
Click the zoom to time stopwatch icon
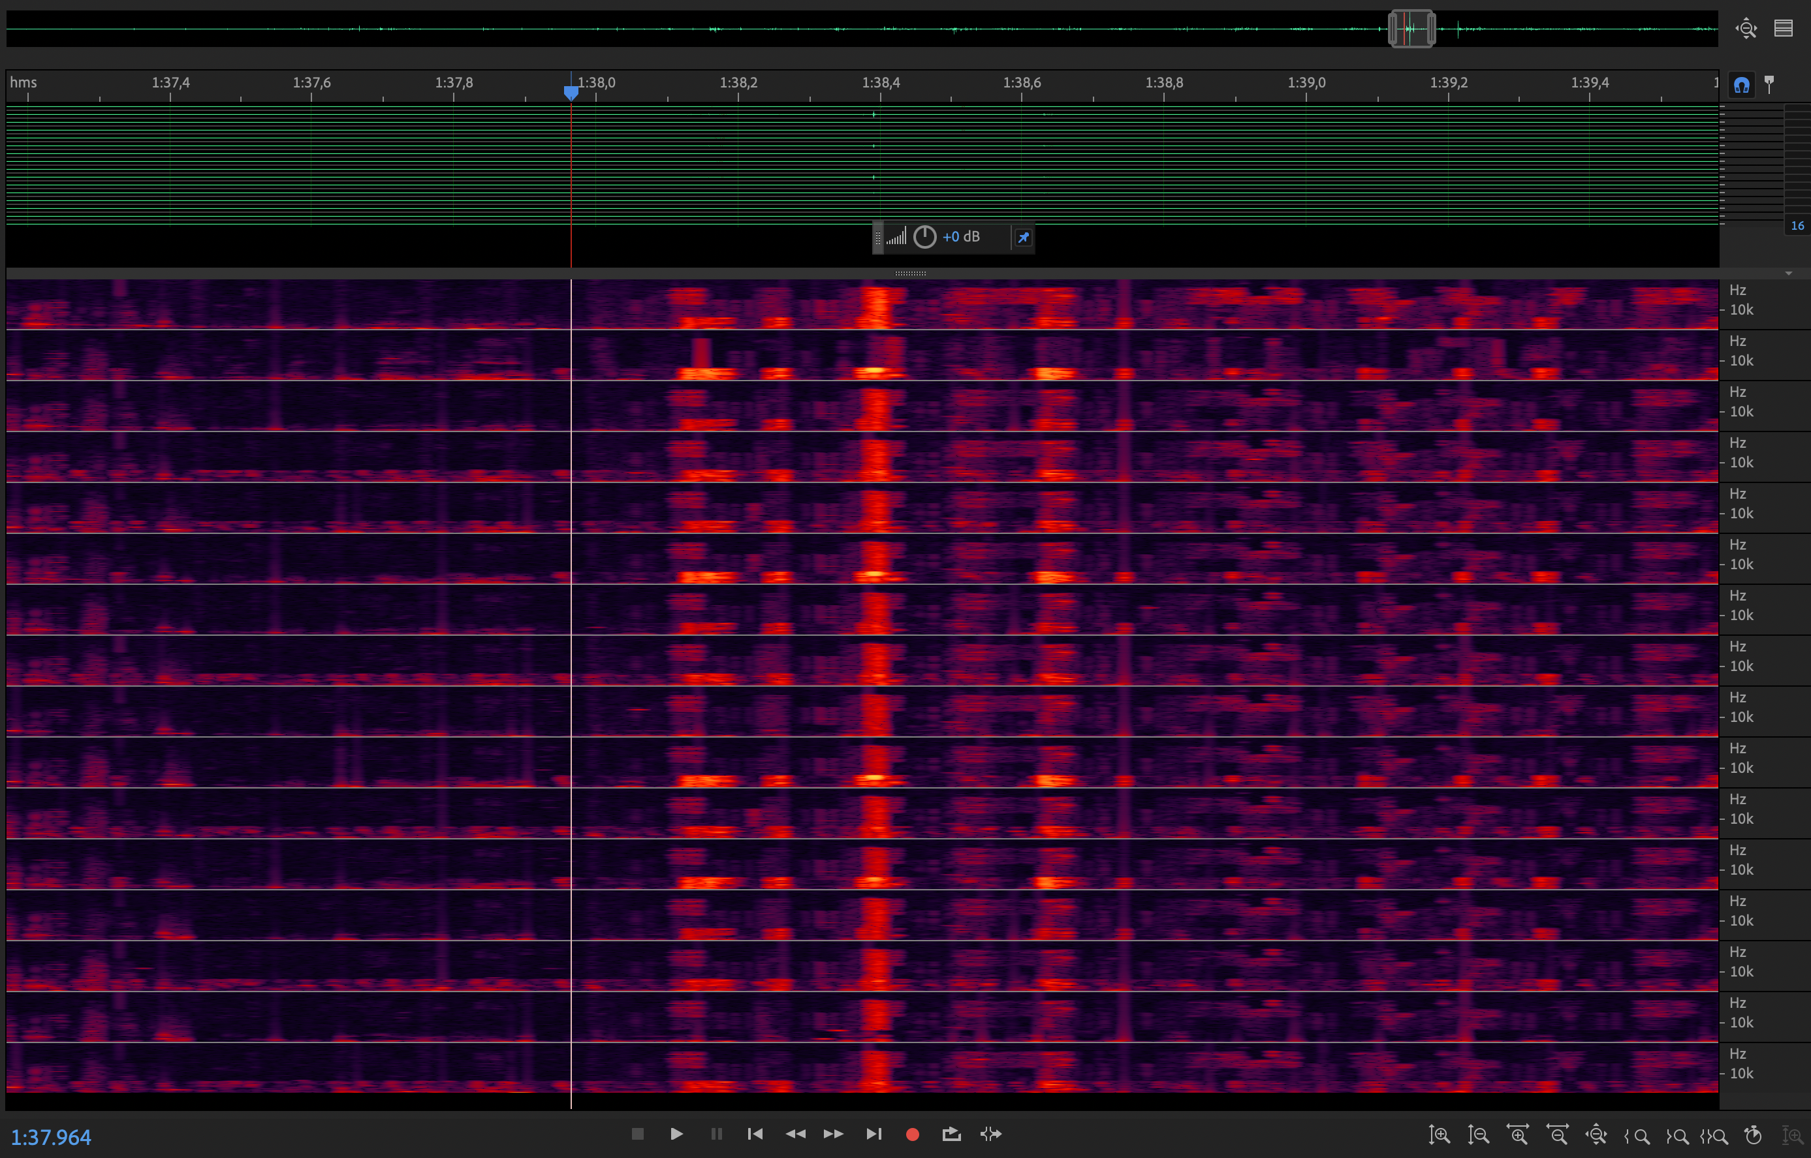[x=1753, y=1135]
